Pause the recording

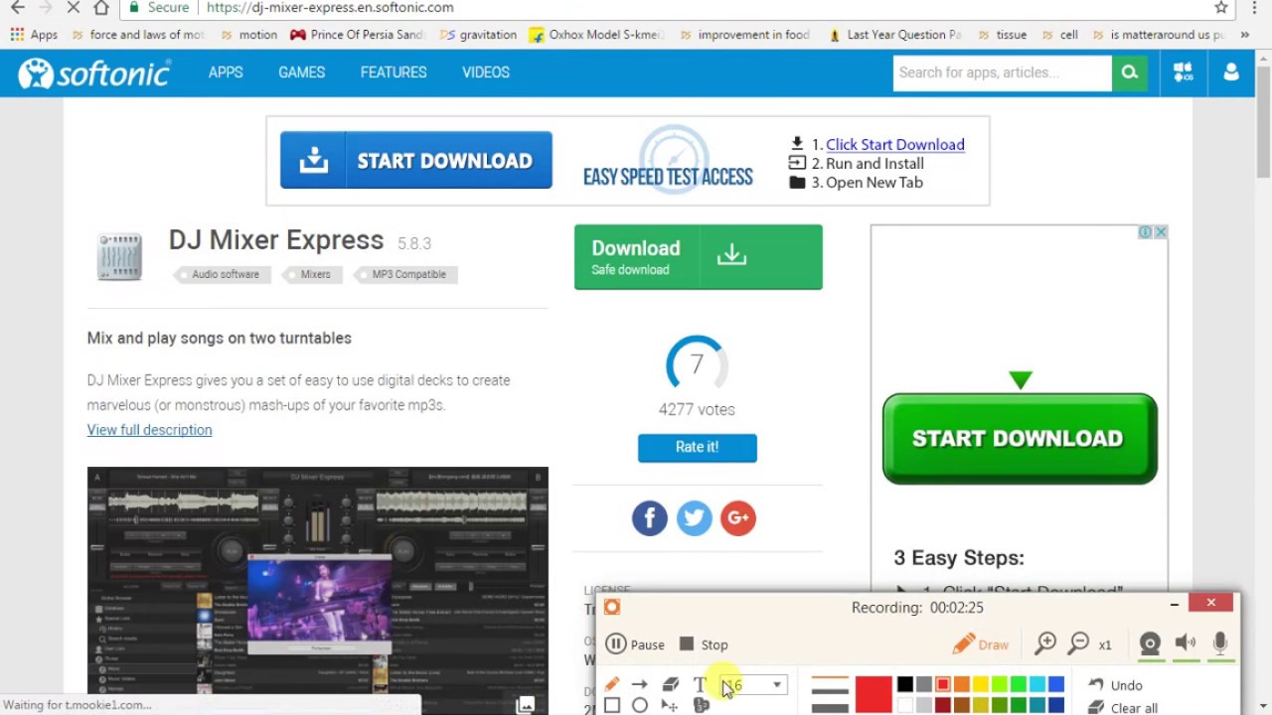(635, 644)
